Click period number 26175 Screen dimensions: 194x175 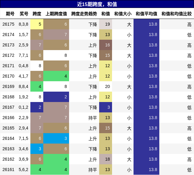[8, 24]
